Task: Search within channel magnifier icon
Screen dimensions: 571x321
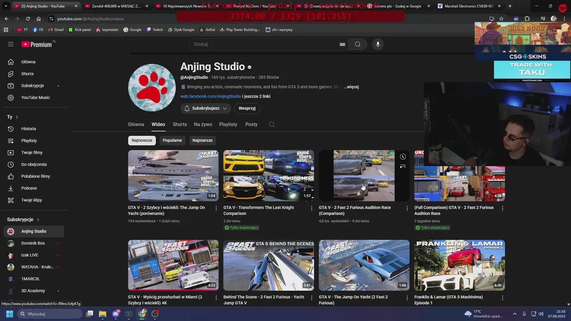Action: [272, 124]
